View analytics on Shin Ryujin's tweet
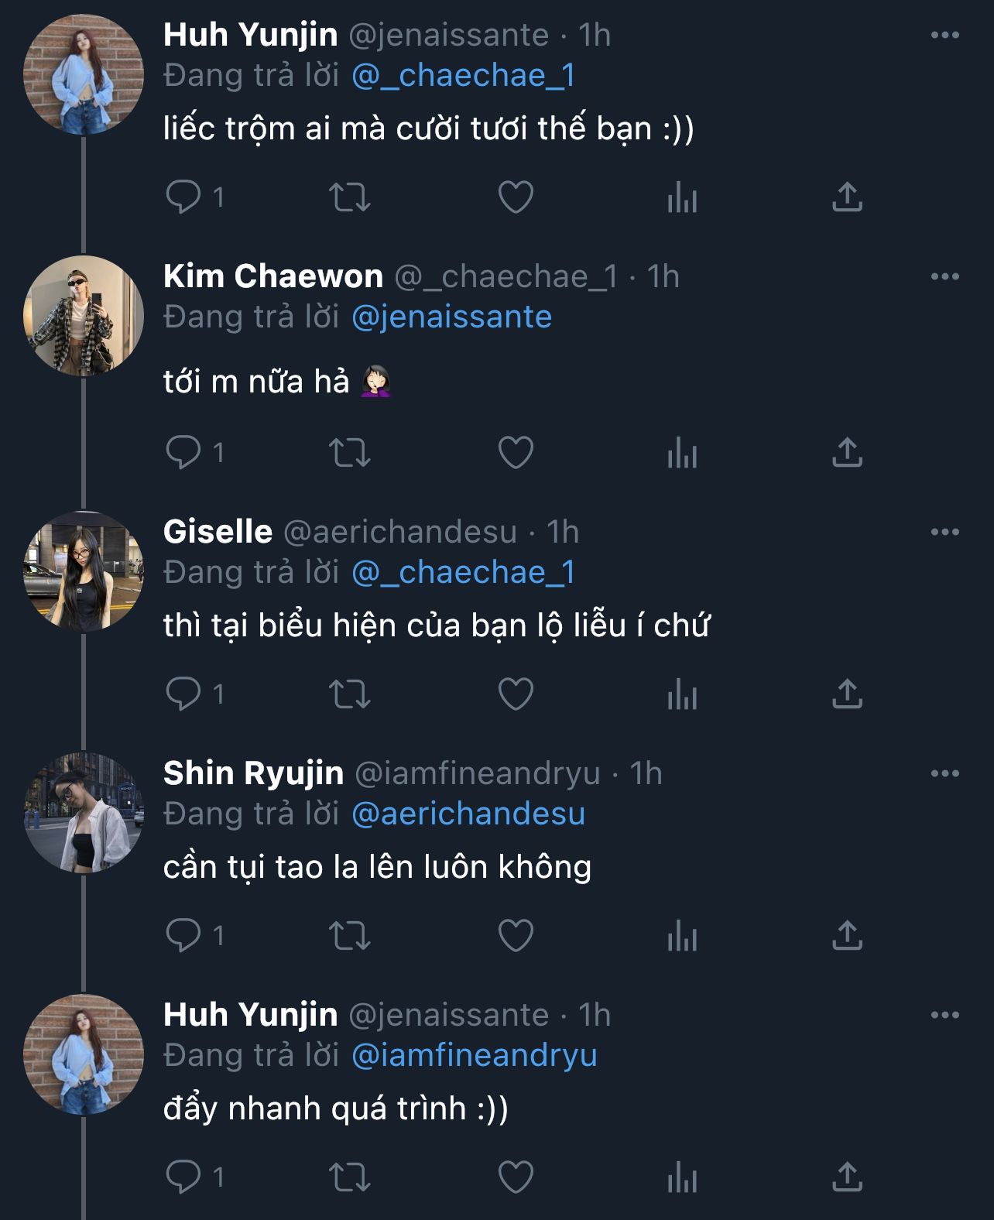This screenshot has width=994, height=1220. (682, 935)
